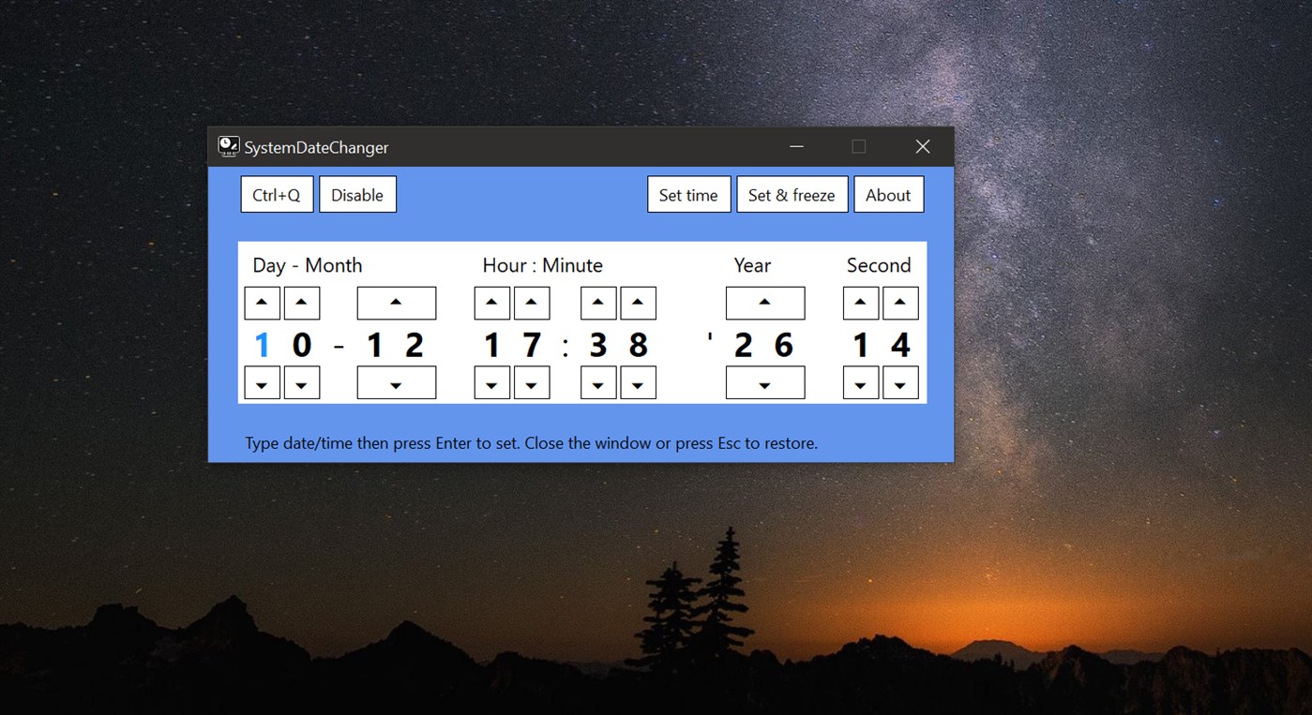Screen dimensions: 1312x715
Task: Click the SystemDateChanger title text
Action: [316, 147]
